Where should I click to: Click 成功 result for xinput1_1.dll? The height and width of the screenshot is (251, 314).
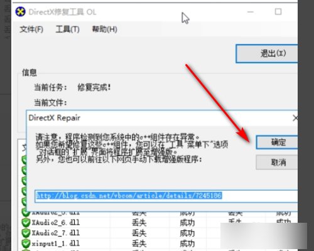pyautogui.click(x=187, y=243)
